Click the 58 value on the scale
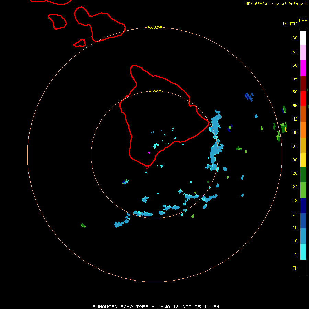 [295, 65]
